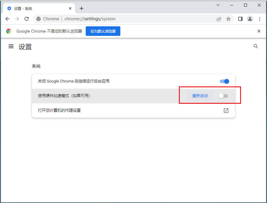Bookmark this page with the star icon
267x203 pixels.
click(x=228, y=19)
